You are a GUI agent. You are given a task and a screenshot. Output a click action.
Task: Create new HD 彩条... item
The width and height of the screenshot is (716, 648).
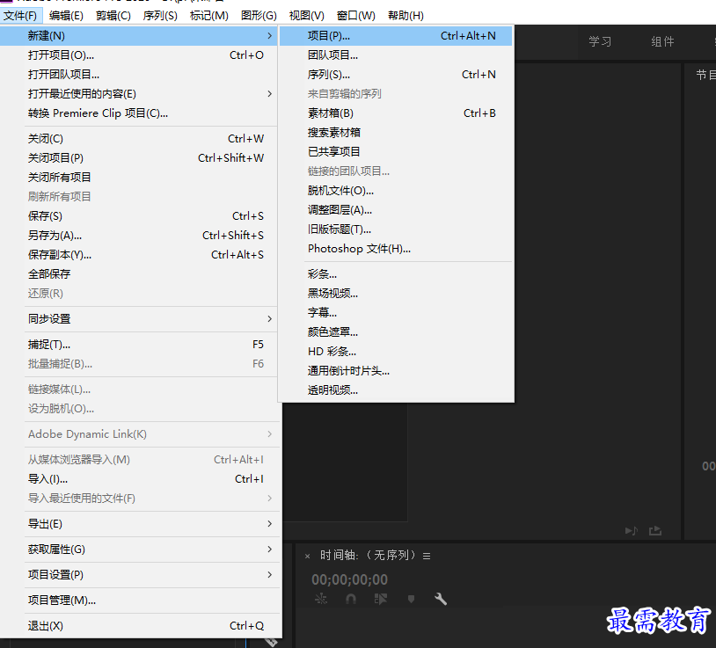396,352
